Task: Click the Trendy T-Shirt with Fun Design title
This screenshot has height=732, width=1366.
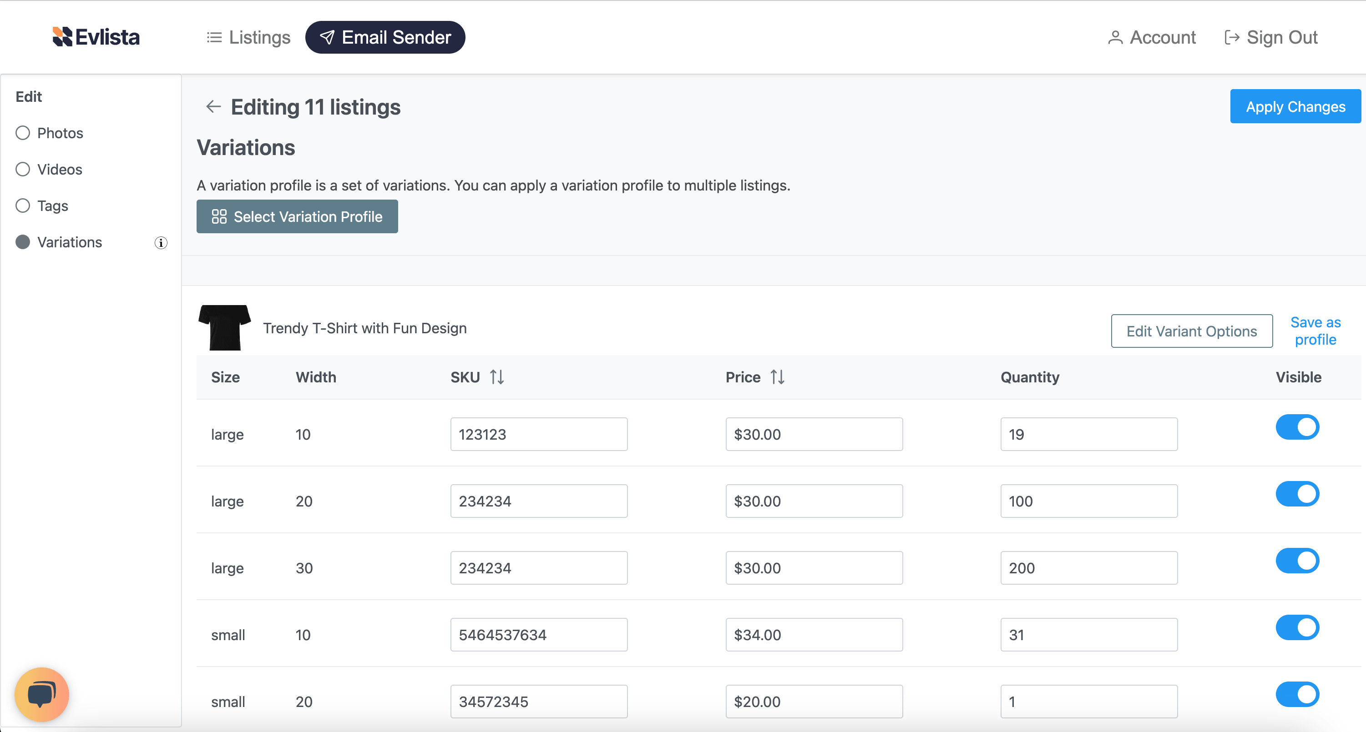Action: (x=365, y=328)
